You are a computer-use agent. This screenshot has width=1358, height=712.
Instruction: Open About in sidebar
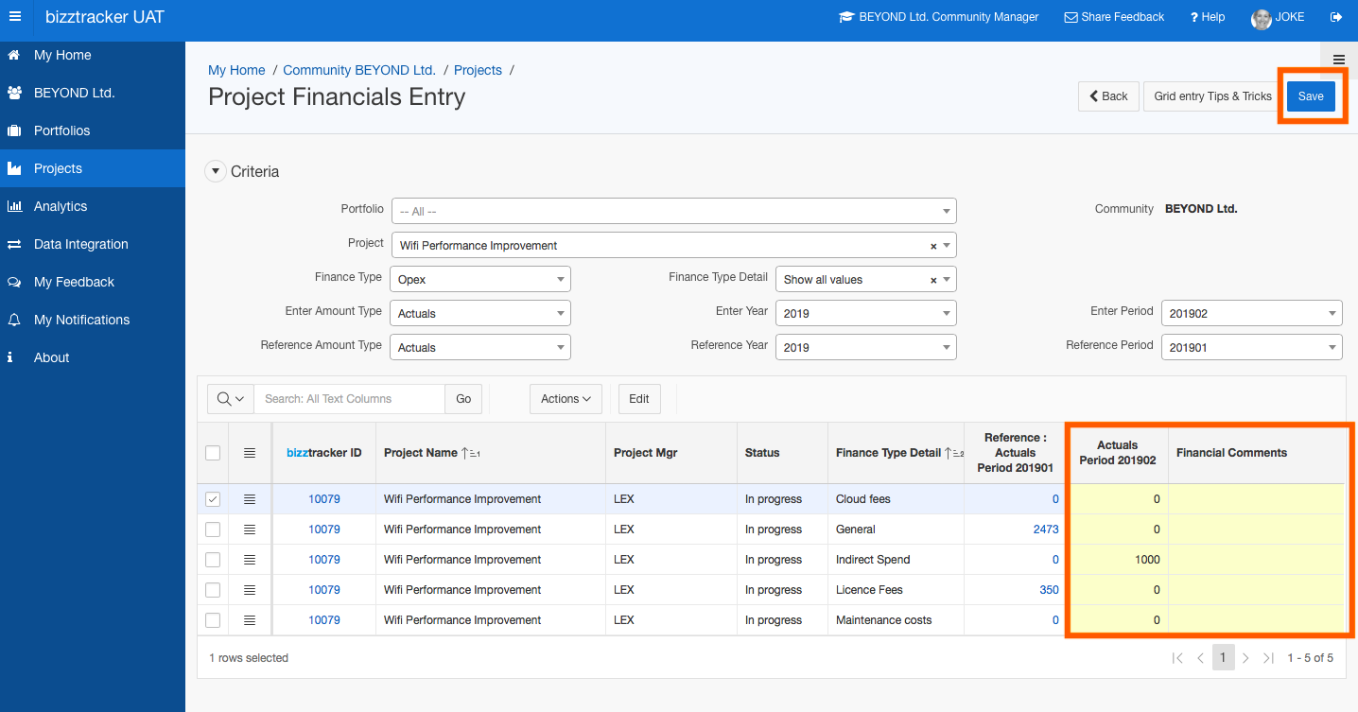[93, 357]
